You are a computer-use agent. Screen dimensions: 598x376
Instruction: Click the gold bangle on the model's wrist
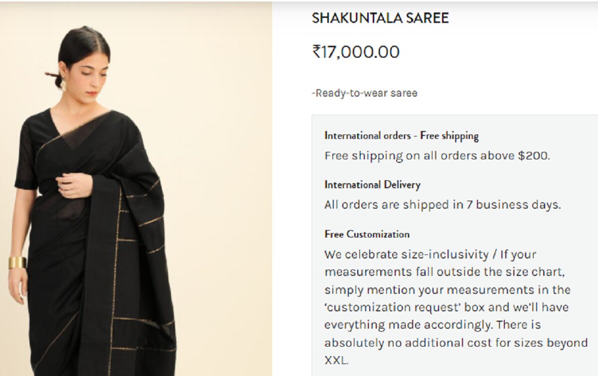[17, 262]
